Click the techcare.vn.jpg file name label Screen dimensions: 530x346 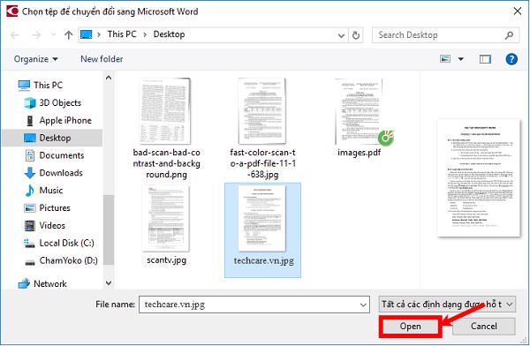[263, 261]
